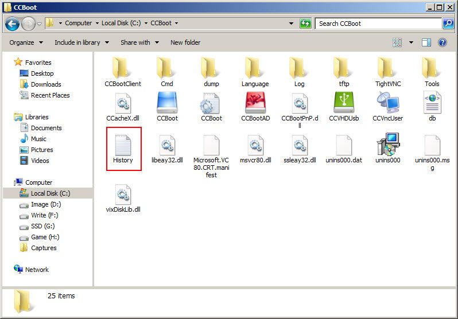Click the Forward navigation arrow
Viewport: 458px width, 319px height.
click(28, 24)
